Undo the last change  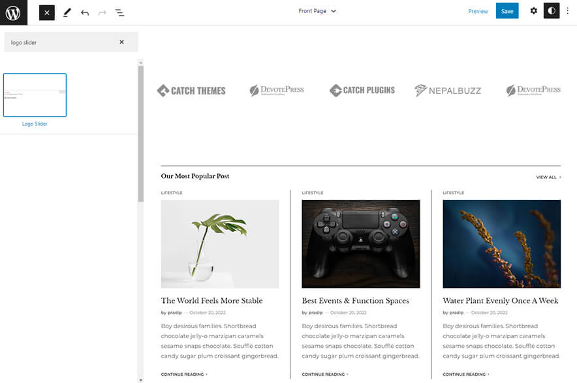[85, 12]
